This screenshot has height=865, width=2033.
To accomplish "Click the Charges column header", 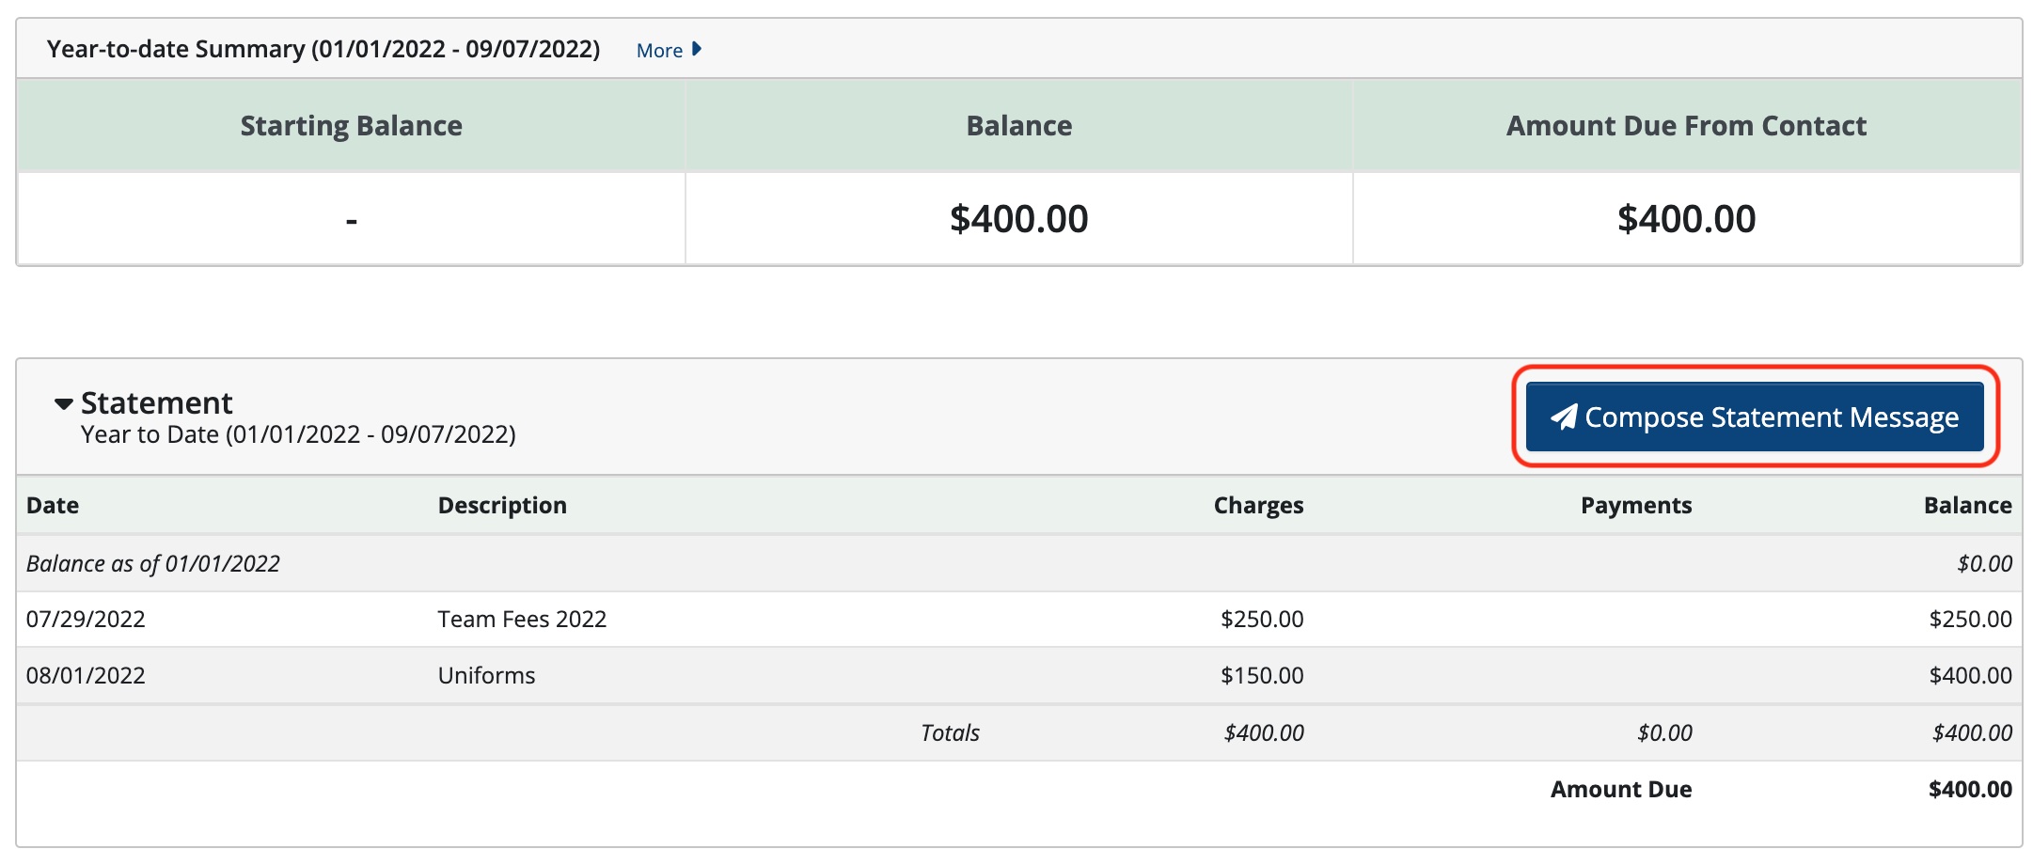I will point(1258,505).
